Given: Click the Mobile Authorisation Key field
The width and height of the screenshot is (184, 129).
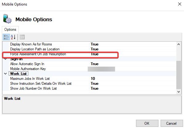Looking at the screenshot, I should (x=133, y=69).
